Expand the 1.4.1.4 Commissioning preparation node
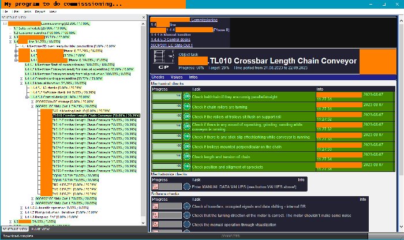This screenshot has width=404, height=240. 22,78
